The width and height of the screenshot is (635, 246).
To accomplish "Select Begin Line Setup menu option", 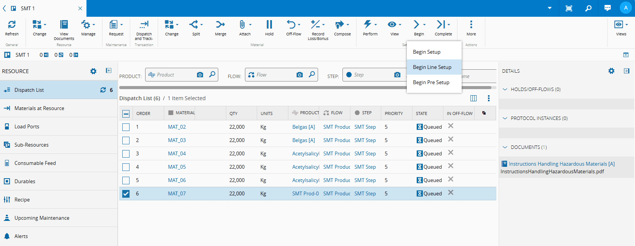I will [432, 67].
